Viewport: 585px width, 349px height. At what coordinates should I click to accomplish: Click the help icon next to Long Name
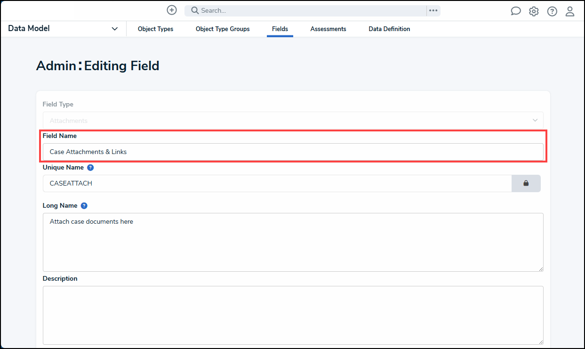(x=84, y=205)
